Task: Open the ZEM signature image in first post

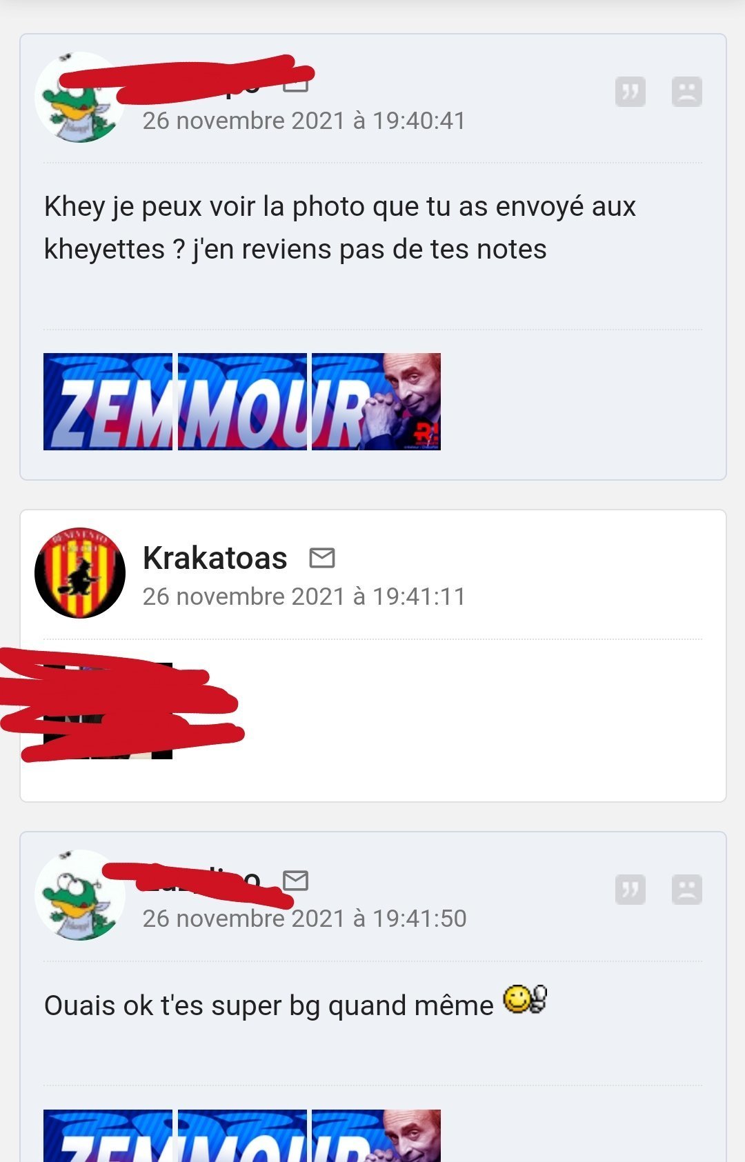Action: coord(108,402)
